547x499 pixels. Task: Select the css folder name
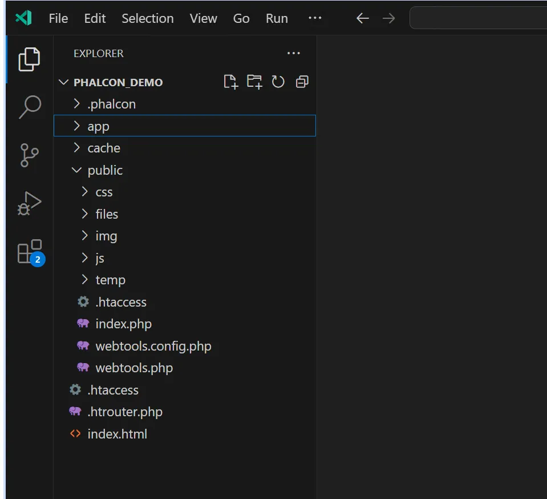(x=104, y=192)
